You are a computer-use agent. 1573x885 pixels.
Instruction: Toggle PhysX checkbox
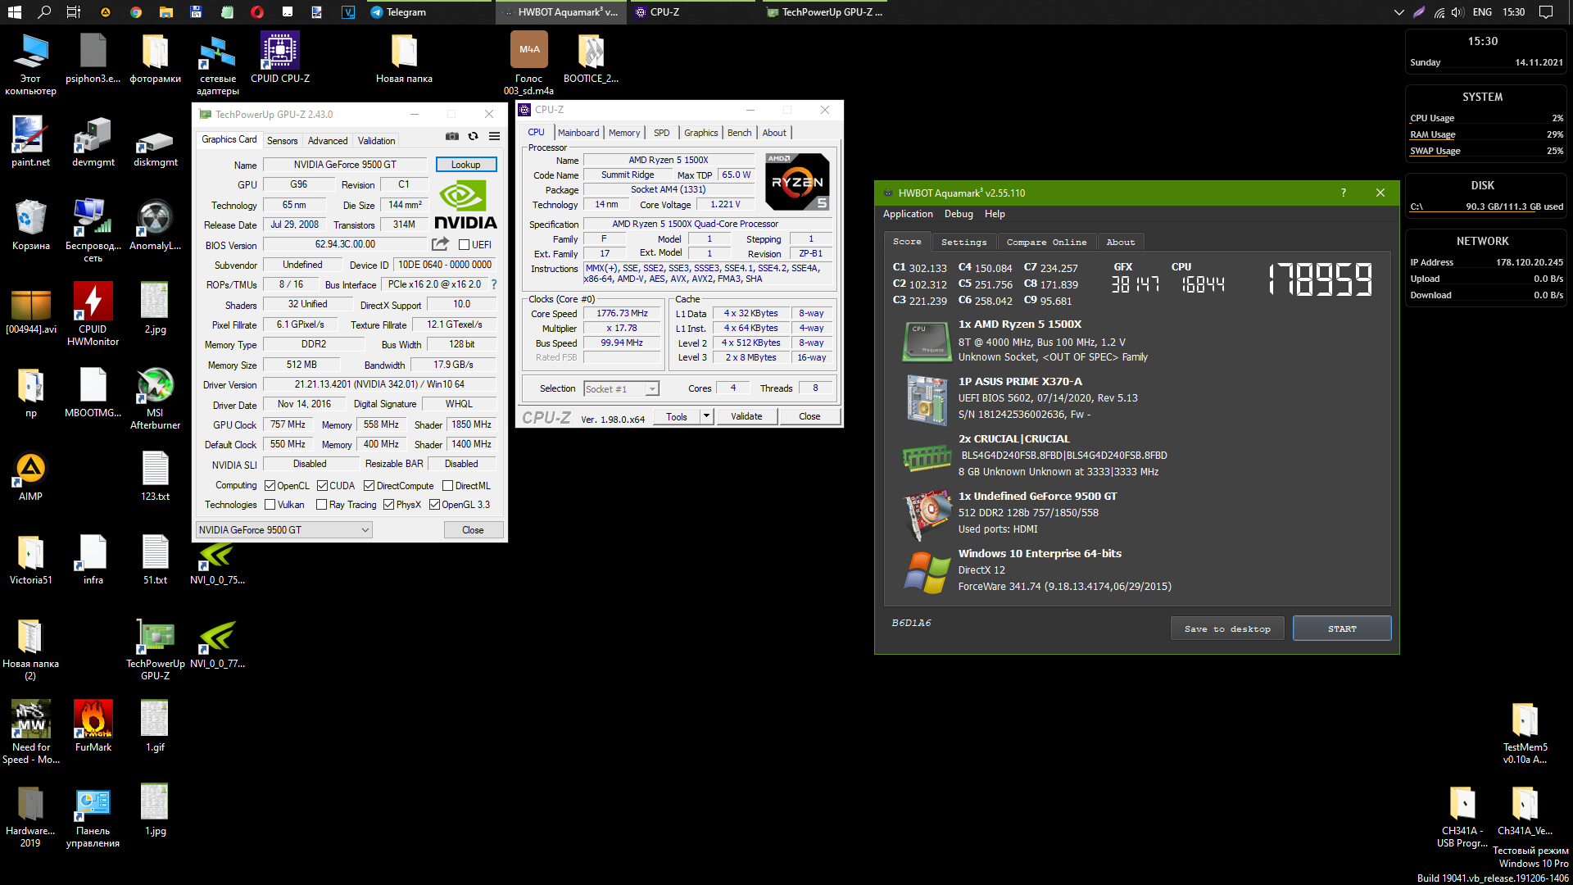coord(388,504)
